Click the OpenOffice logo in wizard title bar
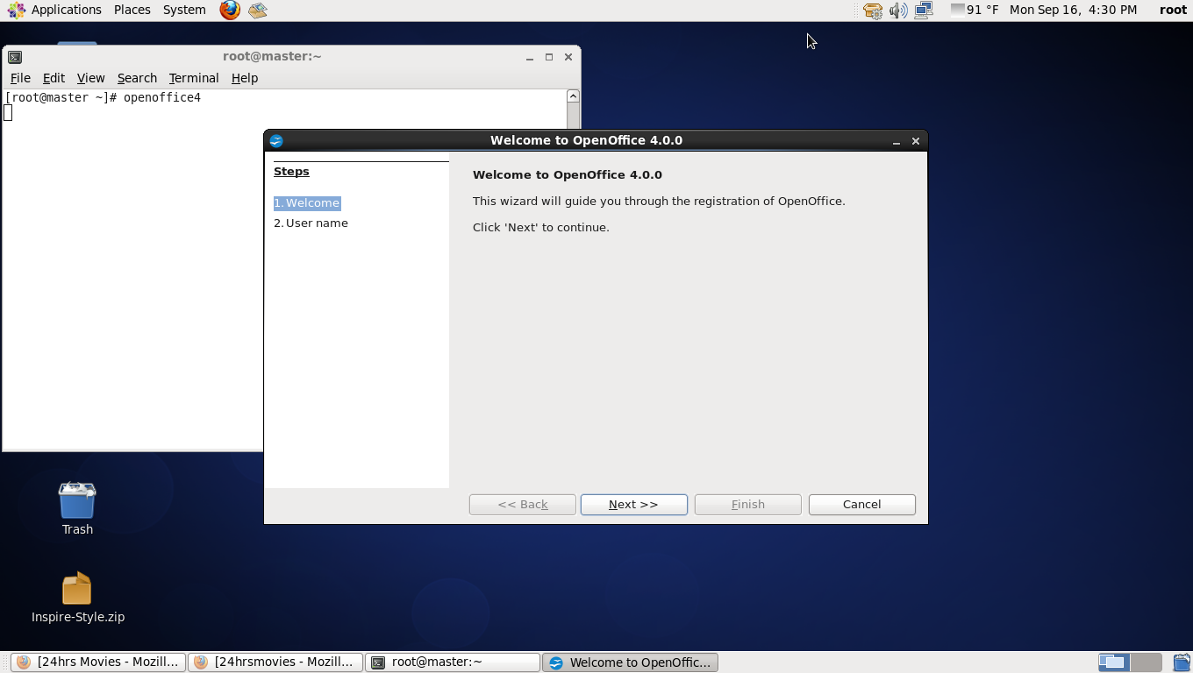Image resolution: width=1193 pixels, height=673 pixels. (276, 140)
